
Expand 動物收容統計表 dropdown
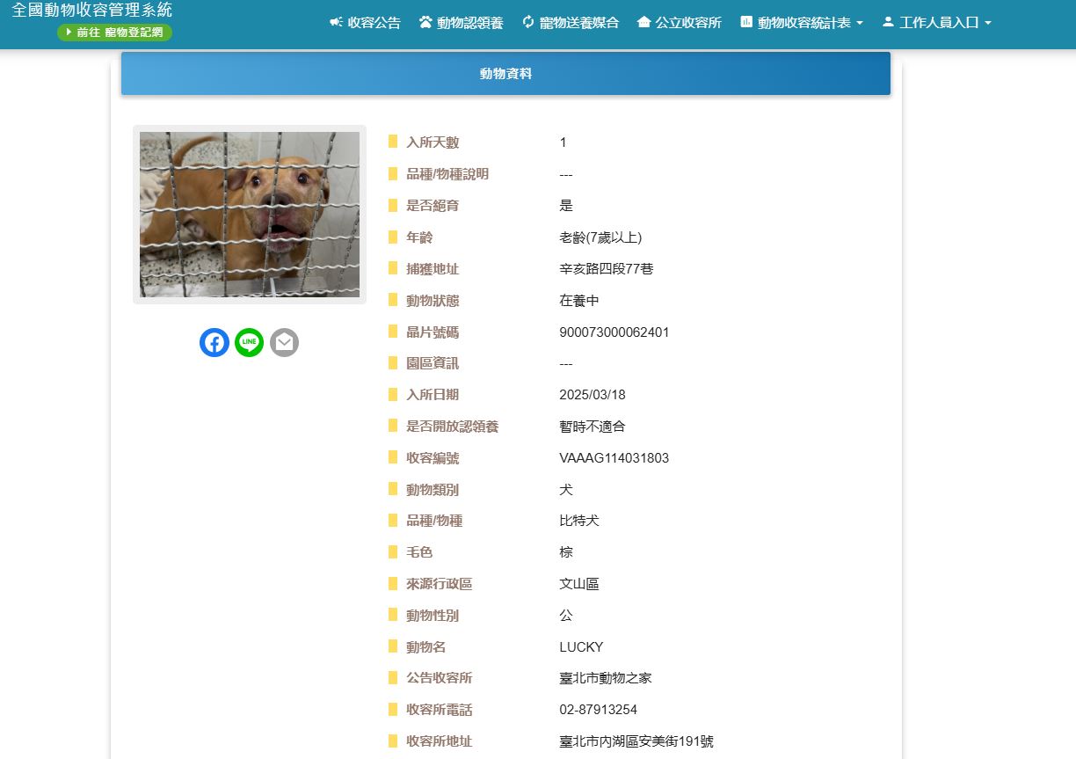[802, 22]
